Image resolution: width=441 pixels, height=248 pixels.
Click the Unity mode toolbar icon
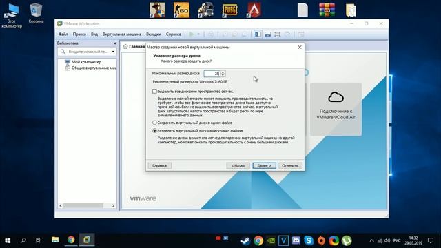287,34
